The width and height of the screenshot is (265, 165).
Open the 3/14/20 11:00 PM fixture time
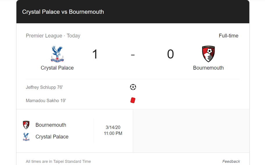pyautogui.click(x=113, y=130)
